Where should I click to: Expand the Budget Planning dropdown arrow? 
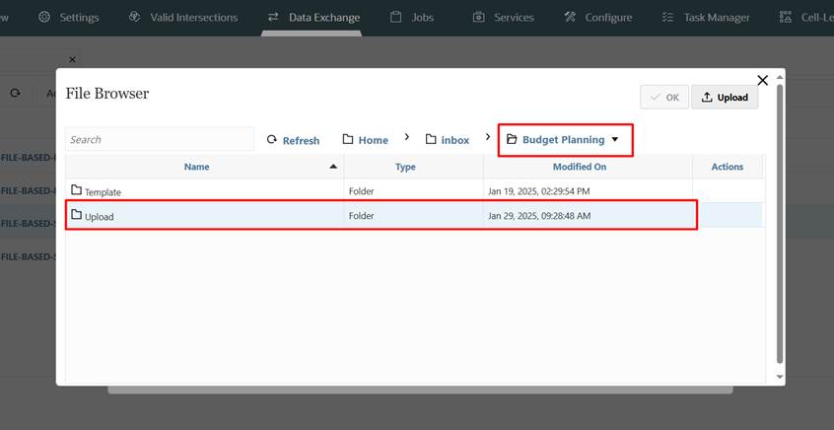click(x=615, y=140)
